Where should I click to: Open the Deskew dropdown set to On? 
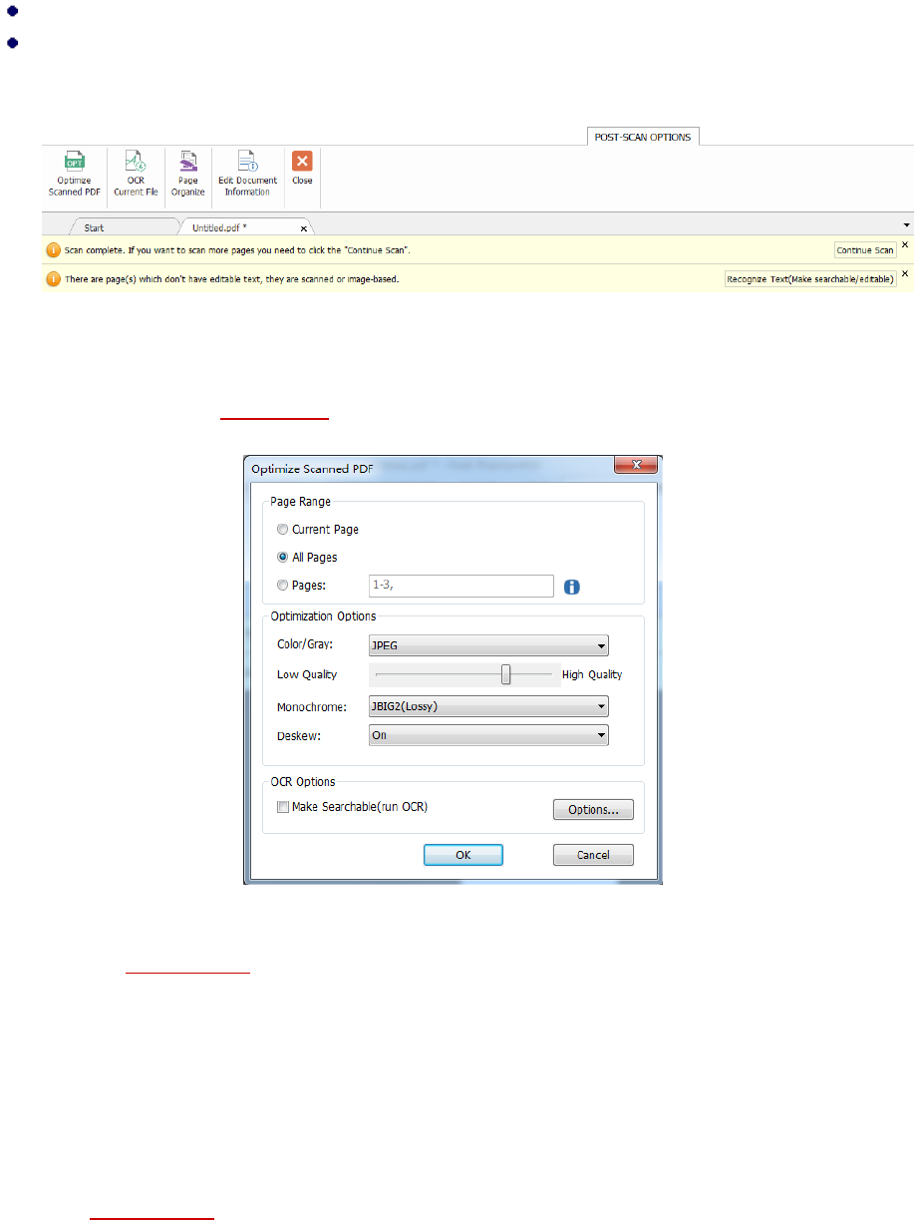488,735
